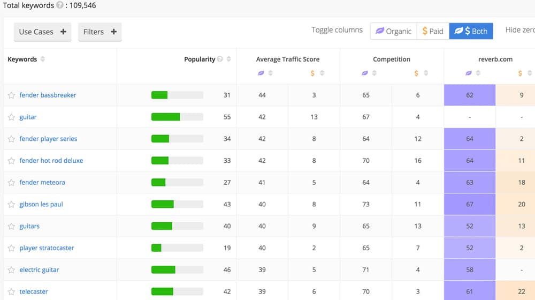Open the player stratocaster link
Image resolution: width=535 pixels, height=300 pixels.
pyautogui.click(x=47, y=248)
